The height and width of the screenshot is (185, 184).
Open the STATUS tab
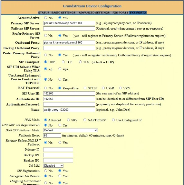[44, 13]
